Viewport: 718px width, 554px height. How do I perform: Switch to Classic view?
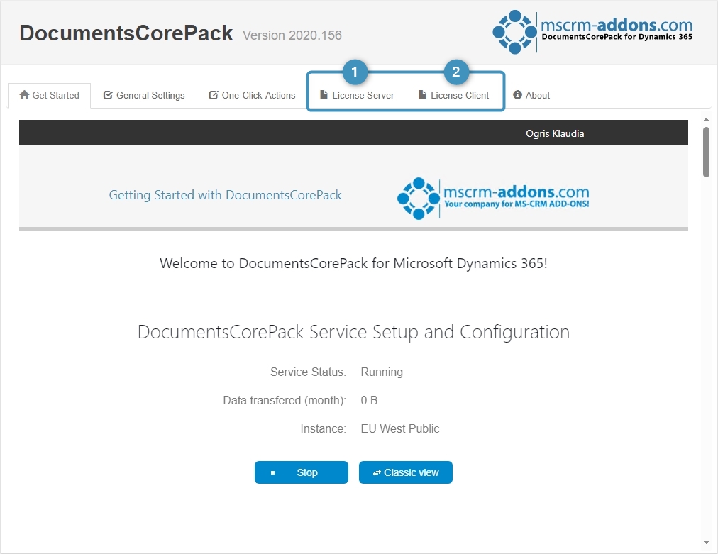tap(406, 472)
